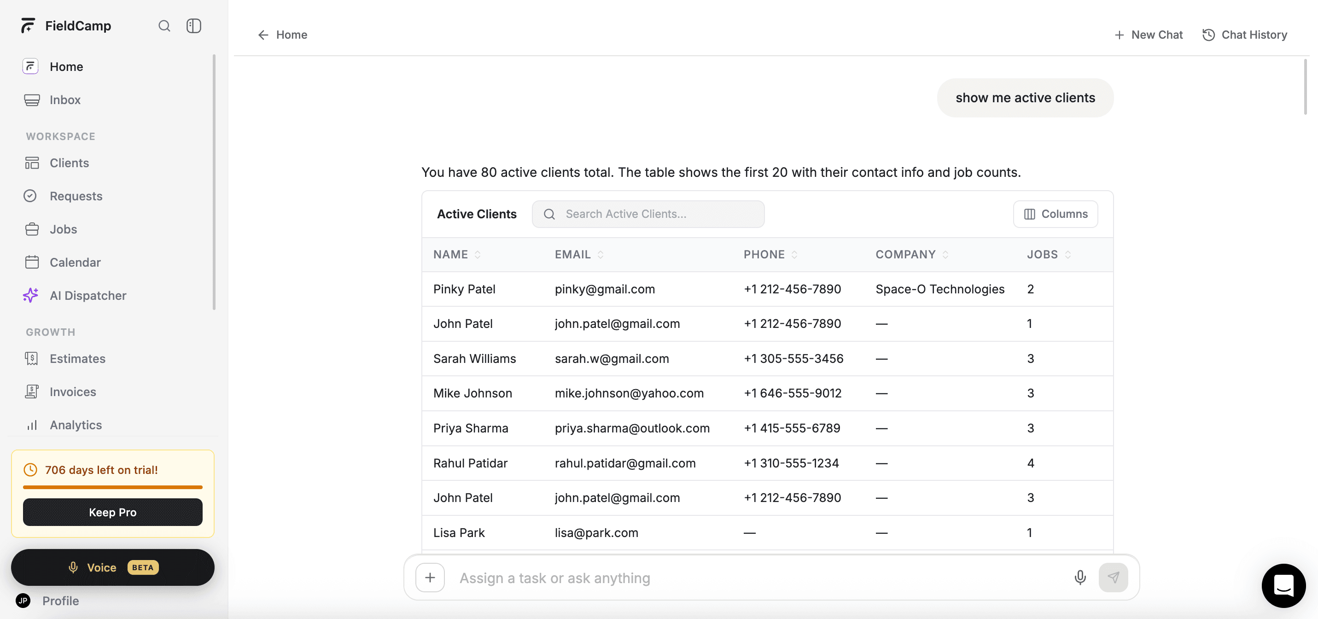
Task: Sort clients by JOBS count
Action: tap(1068, 254)
